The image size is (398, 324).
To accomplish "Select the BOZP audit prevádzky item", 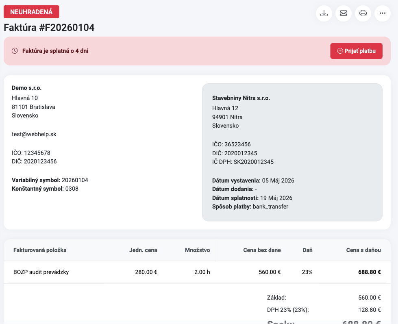I will click(x=41, y=272).
